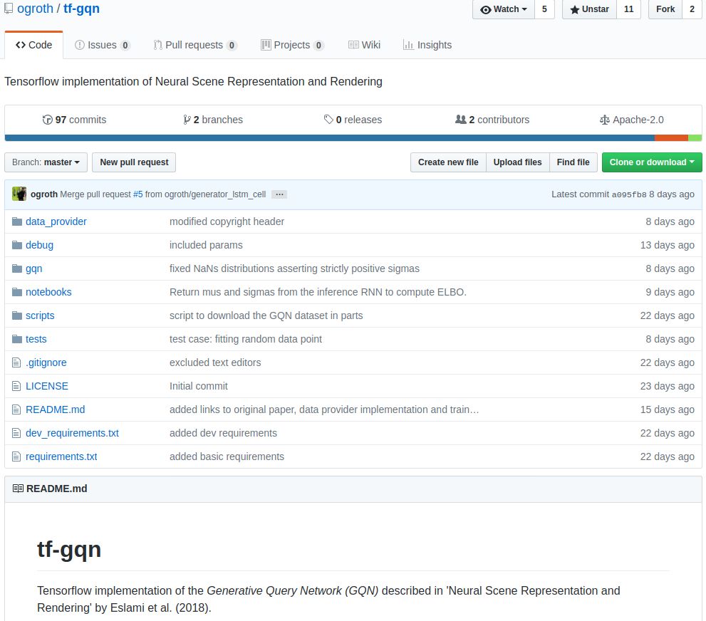Click the language breakdown color bar
This screenshot has height=621, width=706.
pos(353,137)
